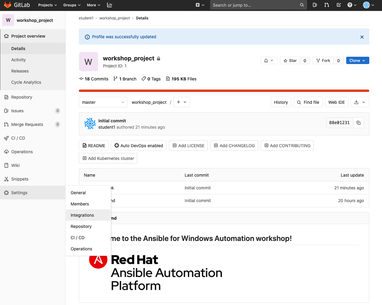Select Integrations in the Settings flyout
The height and width of the screenshot is (305, 382).
click(82, 215)
